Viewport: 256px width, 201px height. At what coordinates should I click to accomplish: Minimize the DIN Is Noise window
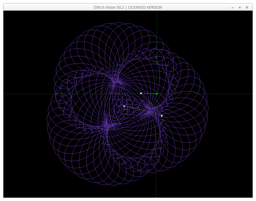pos(233,7)
